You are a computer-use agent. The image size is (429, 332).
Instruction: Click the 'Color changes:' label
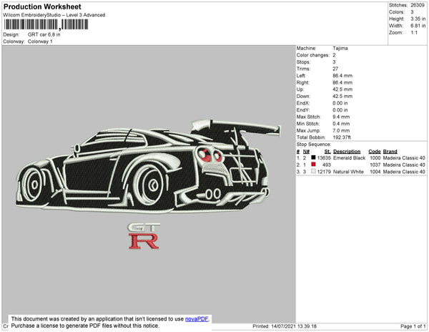click(312, 55)
